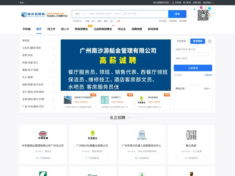
Task: Go to 手机端 nav item
Action: click(26, 29)
